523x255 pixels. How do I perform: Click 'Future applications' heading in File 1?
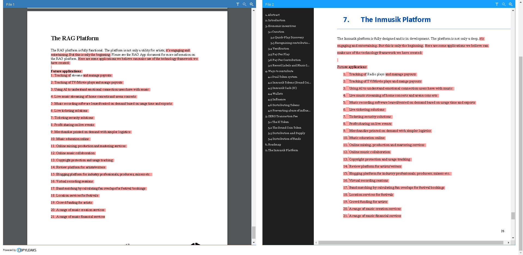[x=66, y=71]
